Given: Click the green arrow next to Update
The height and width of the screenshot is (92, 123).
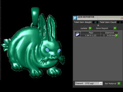Looking at the screenshot, I should point(90,28).
